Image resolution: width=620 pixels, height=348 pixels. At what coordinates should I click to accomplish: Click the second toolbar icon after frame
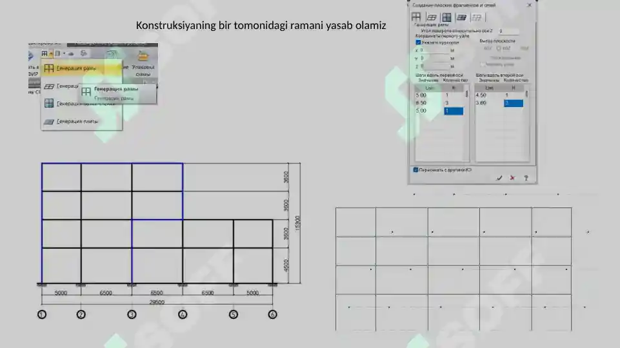[x=57, y=53]
